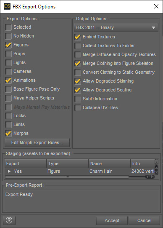The height and width of the screenshot is (228, 163).
Task: Toggle the Morphs checkbox
Action: [x=8, y=134]
